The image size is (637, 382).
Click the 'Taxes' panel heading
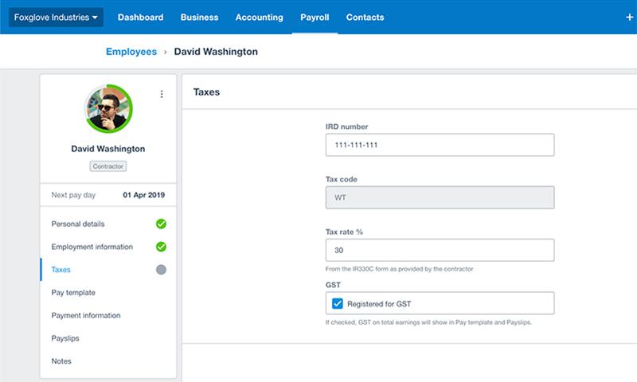[206, 92]
